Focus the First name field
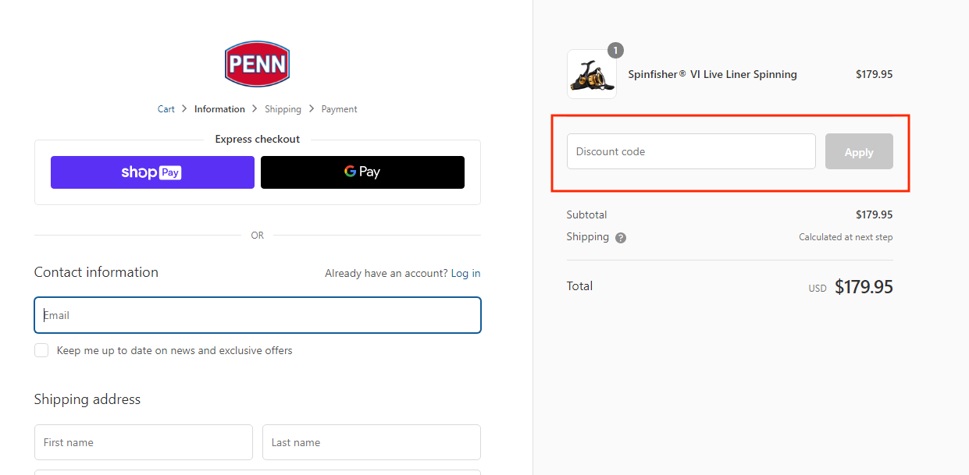Image resolution: width=969 pixels, height=475 pixels. (144, 442)
